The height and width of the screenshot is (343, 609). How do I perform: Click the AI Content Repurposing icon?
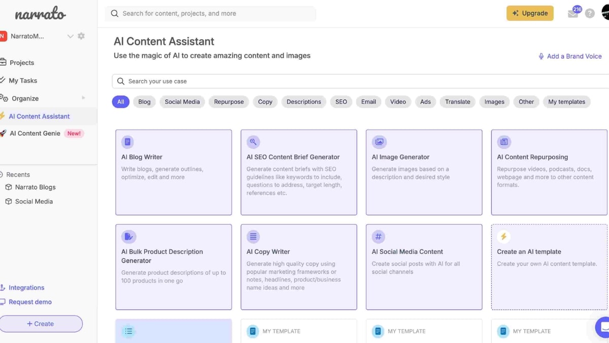click(x=503, y=142)
